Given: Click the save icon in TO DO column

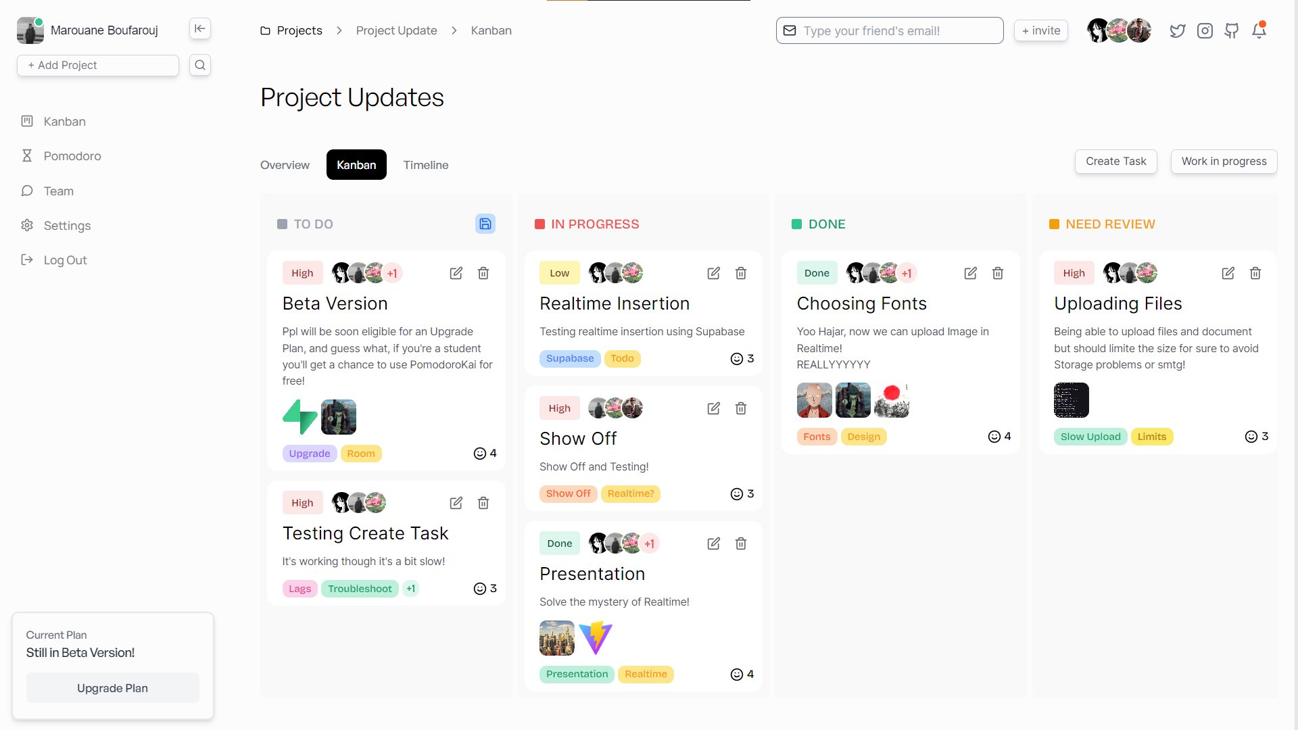Looking at the screenshot, I should pos(485,224).
